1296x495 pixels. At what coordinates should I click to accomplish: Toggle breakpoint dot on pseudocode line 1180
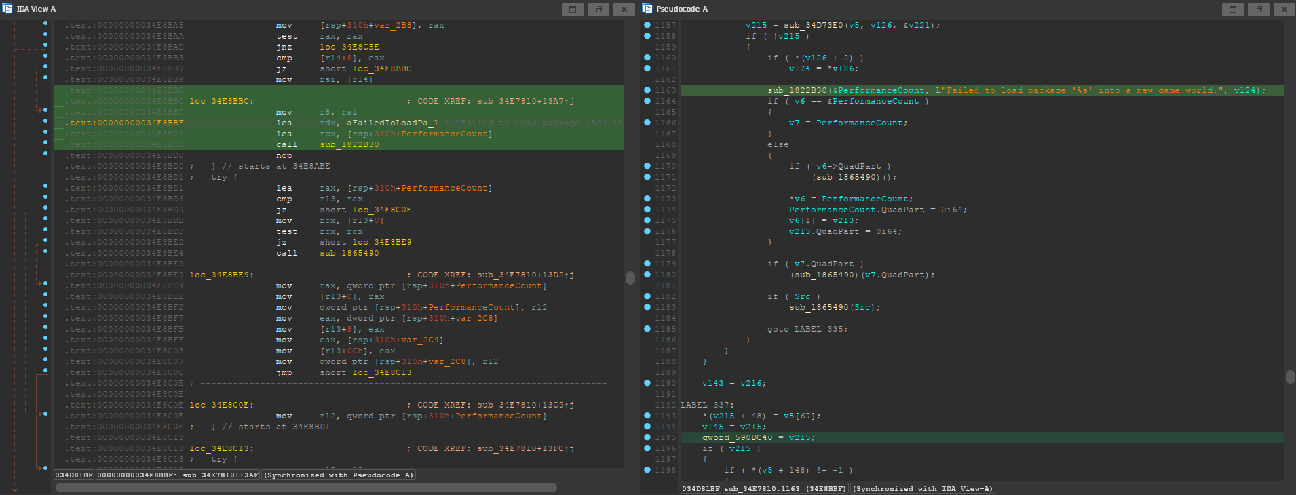click(x=647, y=275)
